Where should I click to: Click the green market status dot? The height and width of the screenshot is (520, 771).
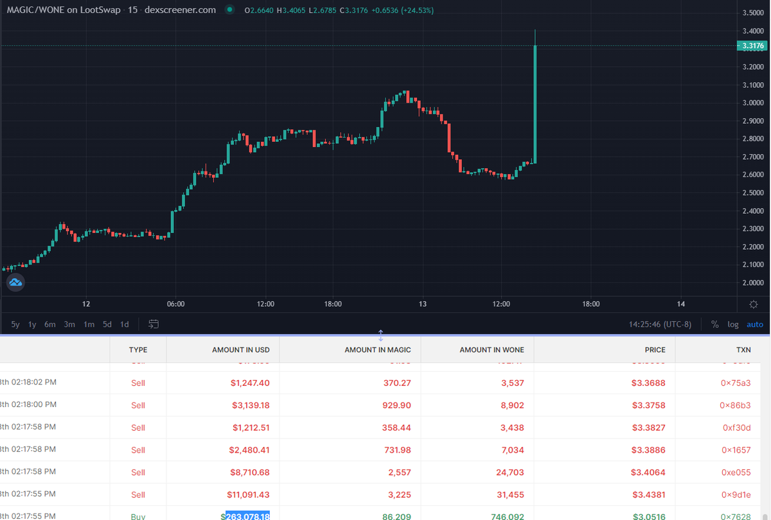click(229, 10)
